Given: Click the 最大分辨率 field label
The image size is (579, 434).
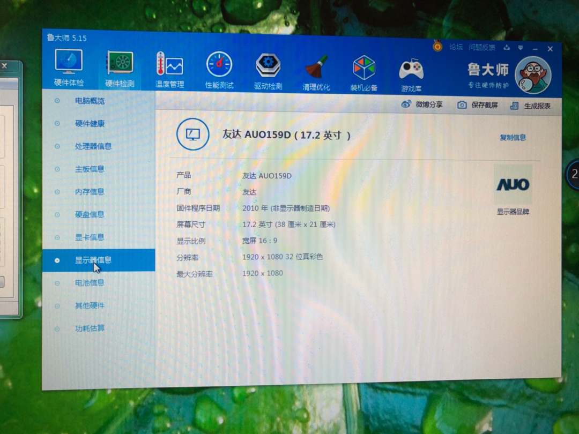Looking at the screenshot, I should 195,274.
